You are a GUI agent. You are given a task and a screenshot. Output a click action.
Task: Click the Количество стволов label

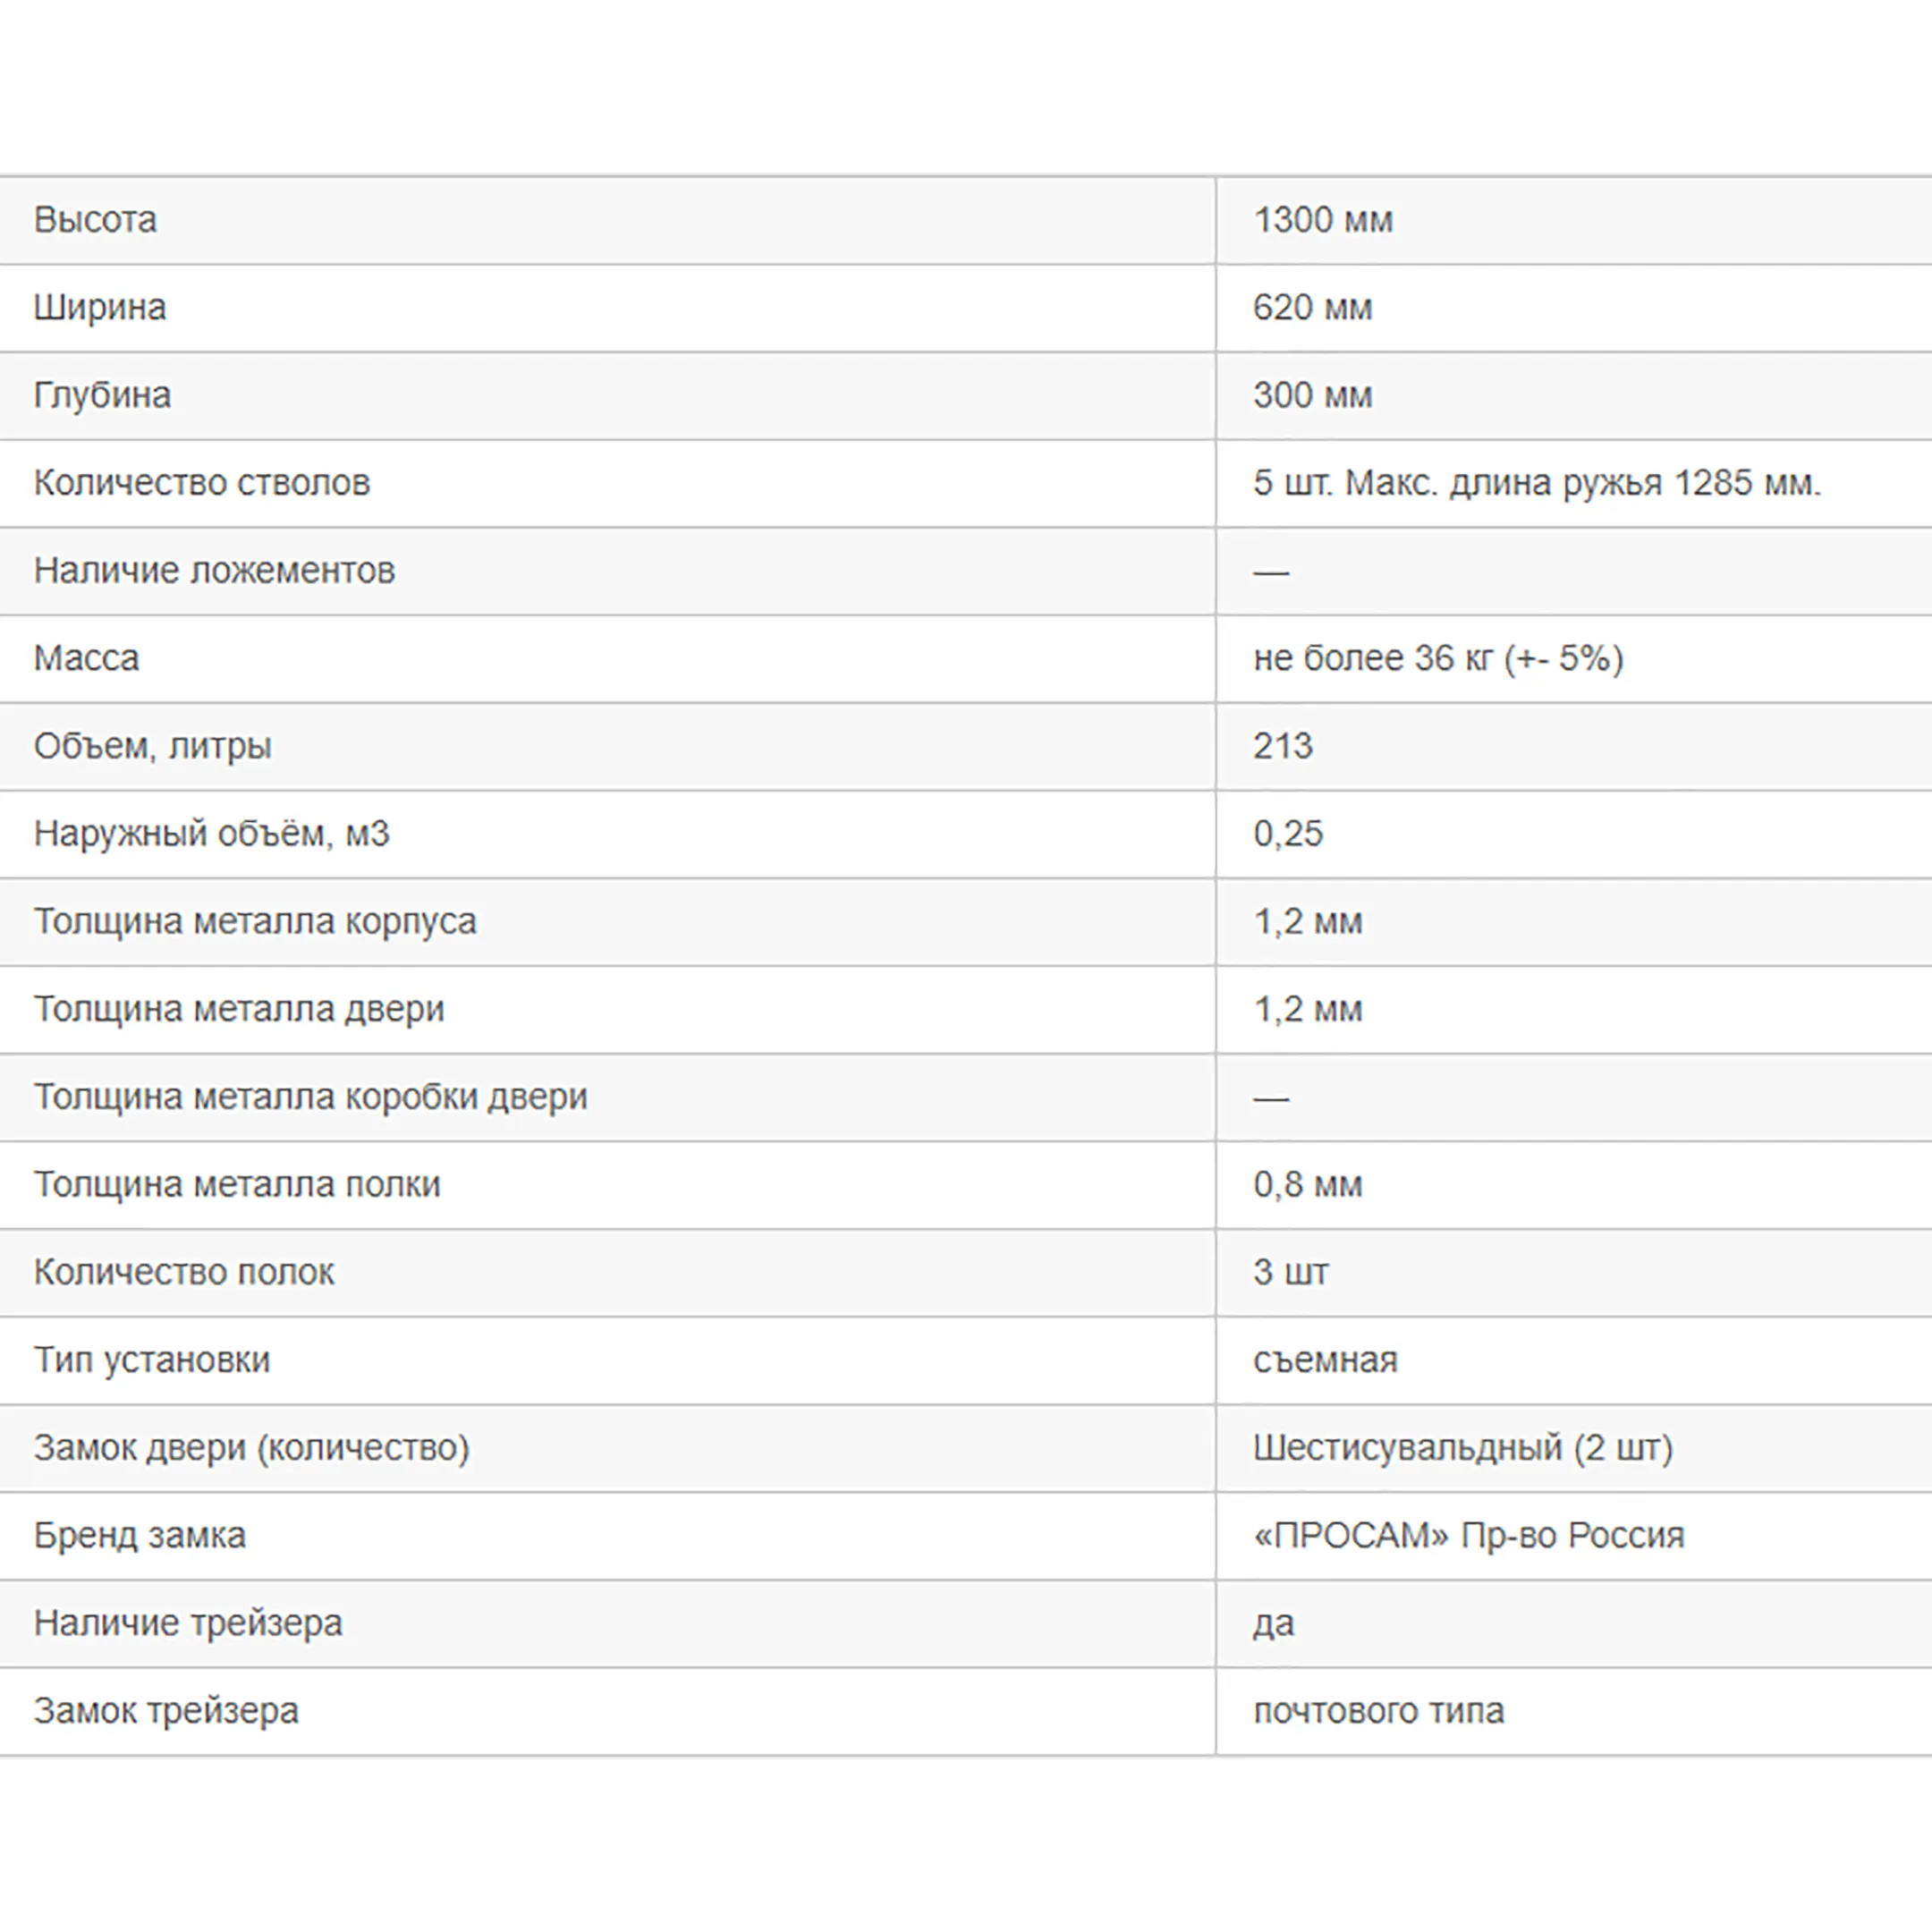pyautogui.click(x=202, y=483)
